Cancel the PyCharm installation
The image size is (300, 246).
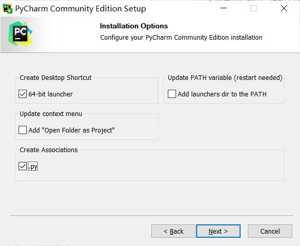click(270, 231)
